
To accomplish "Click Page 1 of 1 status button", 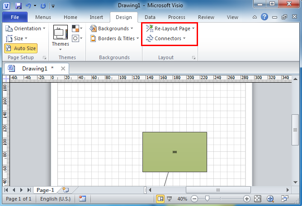I will point(19,199).
